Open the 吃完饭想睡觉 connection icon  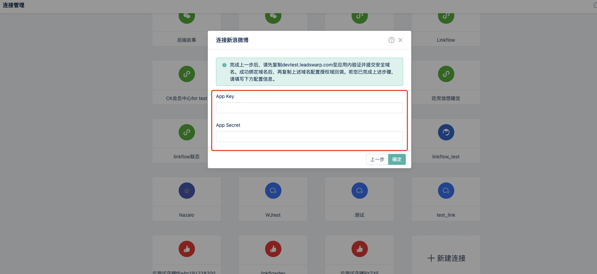[446, 74]
